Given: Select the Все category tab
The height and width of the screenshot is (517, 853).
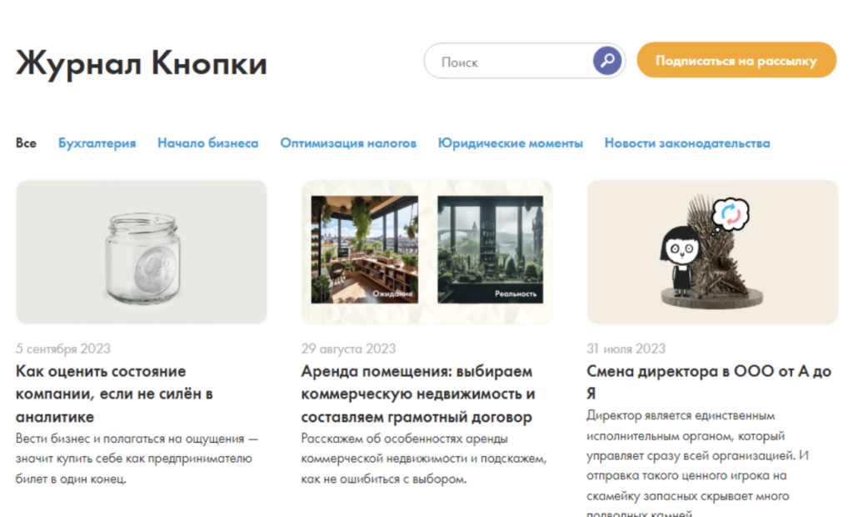Looking at the screenshot, I should pos(26,143).
